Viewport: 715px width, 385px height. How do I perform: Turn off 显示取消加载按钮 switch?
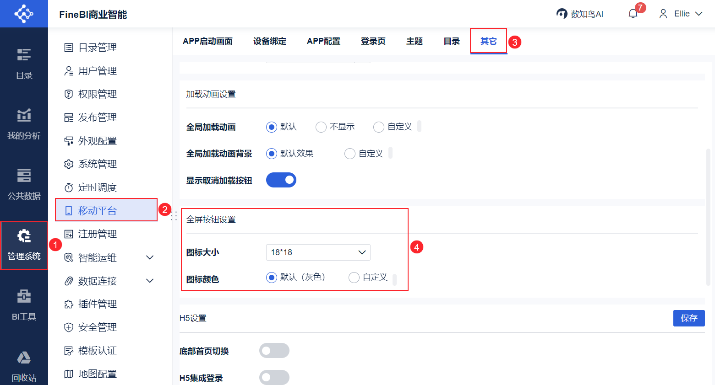pos(281,180)
